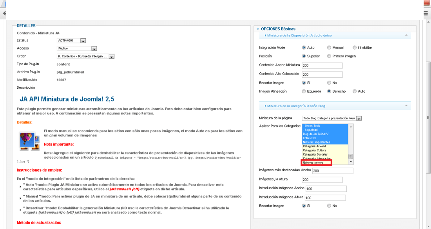Screen dimensions: 431x229
Task: Click the Instrucciones de empleo heading
Action: (x=39, y=170)
